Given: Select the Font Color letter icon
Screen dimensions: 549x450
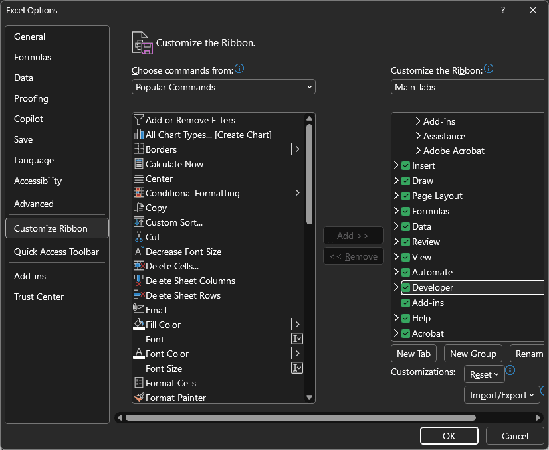Looking at the screenshot, I should (139, 354).
